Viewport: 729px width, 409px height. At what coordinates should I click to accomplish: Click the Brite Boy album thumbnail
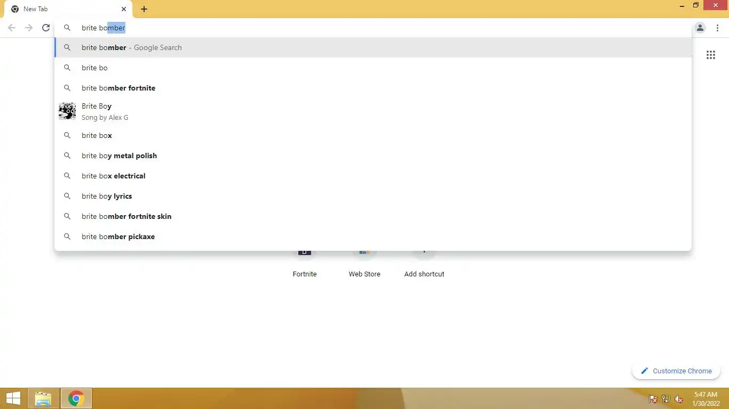[x=67, y=111]
